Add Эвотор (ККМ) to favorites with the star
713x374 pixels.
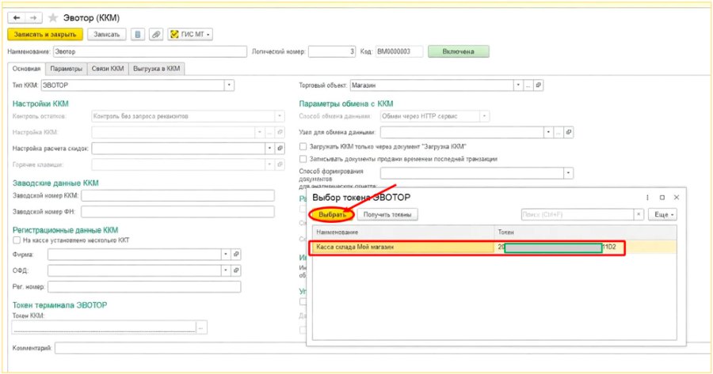[53, 17]
